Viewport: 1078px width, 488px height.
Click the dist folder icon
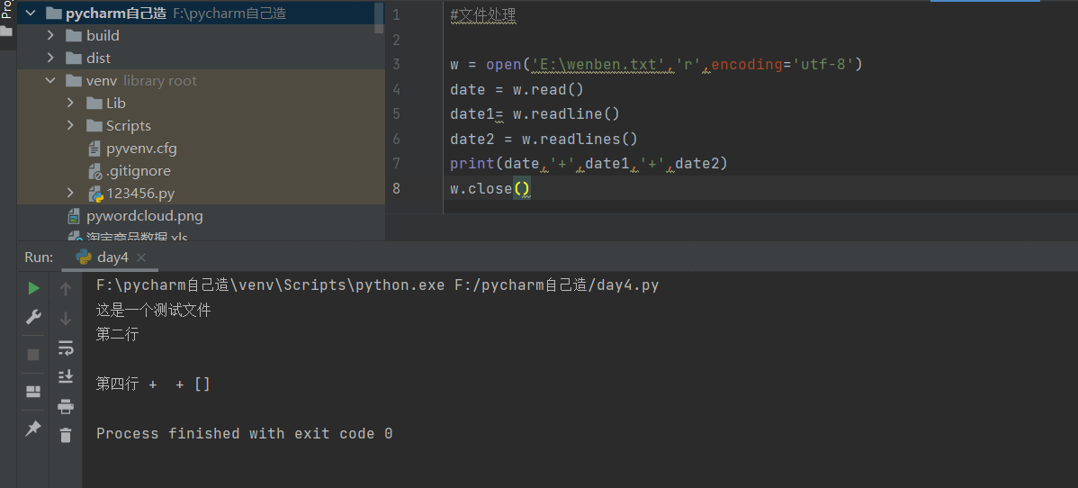[x=74, y=58]
